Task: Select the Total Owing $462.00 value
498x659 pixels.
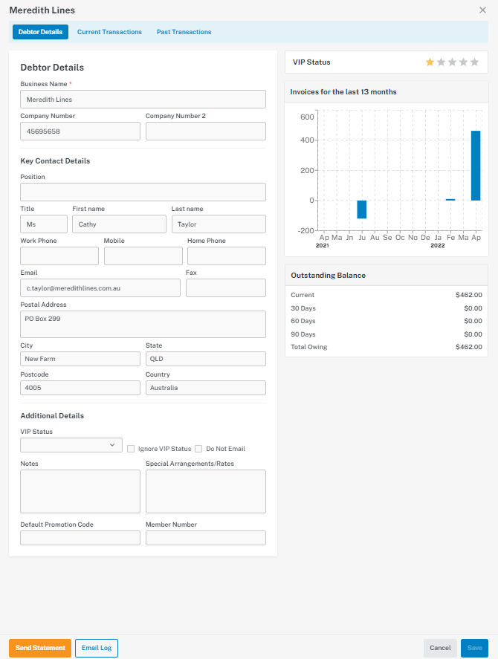Action: coord(468,347)
